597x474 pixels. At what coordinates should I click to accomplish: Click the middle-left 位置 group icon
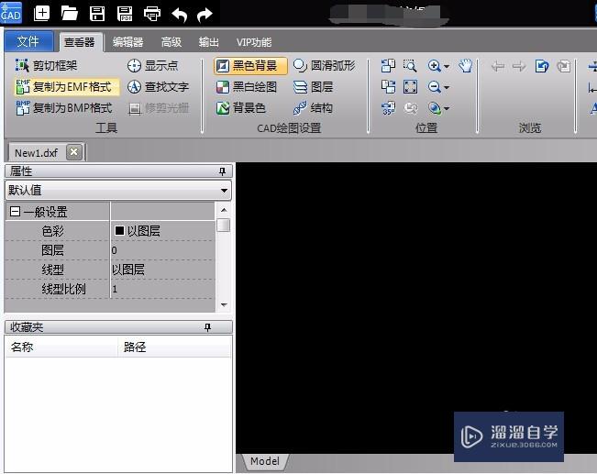388,87
